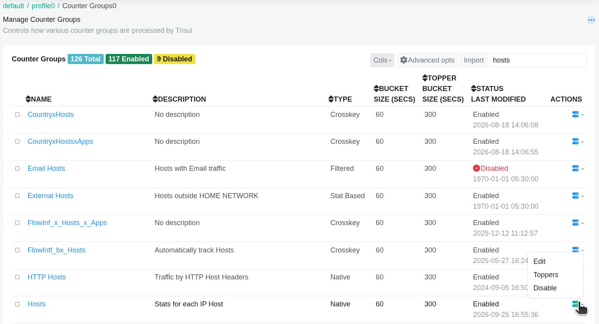Expand the Cols dropdown
Screen dimensions: 599x324
(x=382, y=60)
